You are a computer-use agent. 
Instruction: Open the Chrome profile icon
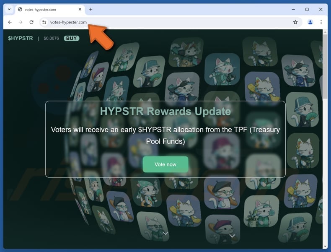click(310, 22)
